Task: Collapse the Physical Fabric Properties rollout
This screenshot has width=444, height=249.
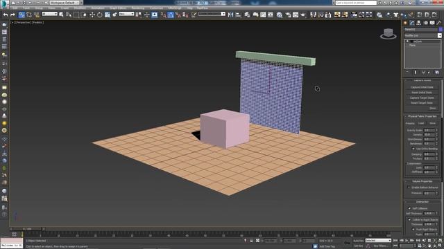Action: coord(422,116)
